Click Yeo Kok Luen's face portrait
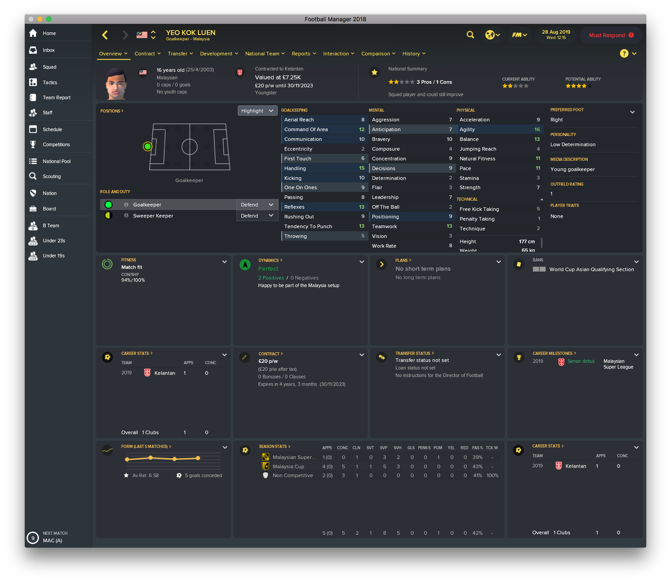Viewport: 671px width, 583px height. point(116,83)
